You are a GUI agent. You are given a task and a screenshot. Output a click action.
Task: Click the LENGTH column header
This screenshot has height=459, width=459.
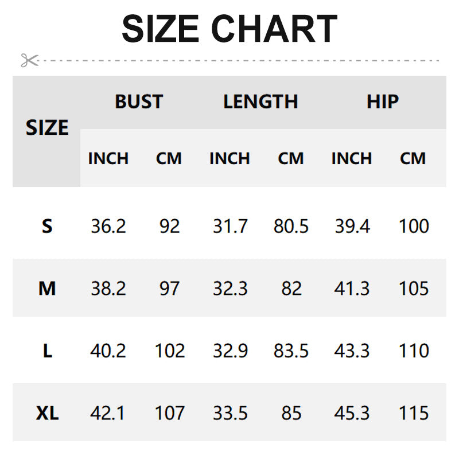[x=260, y=102]
